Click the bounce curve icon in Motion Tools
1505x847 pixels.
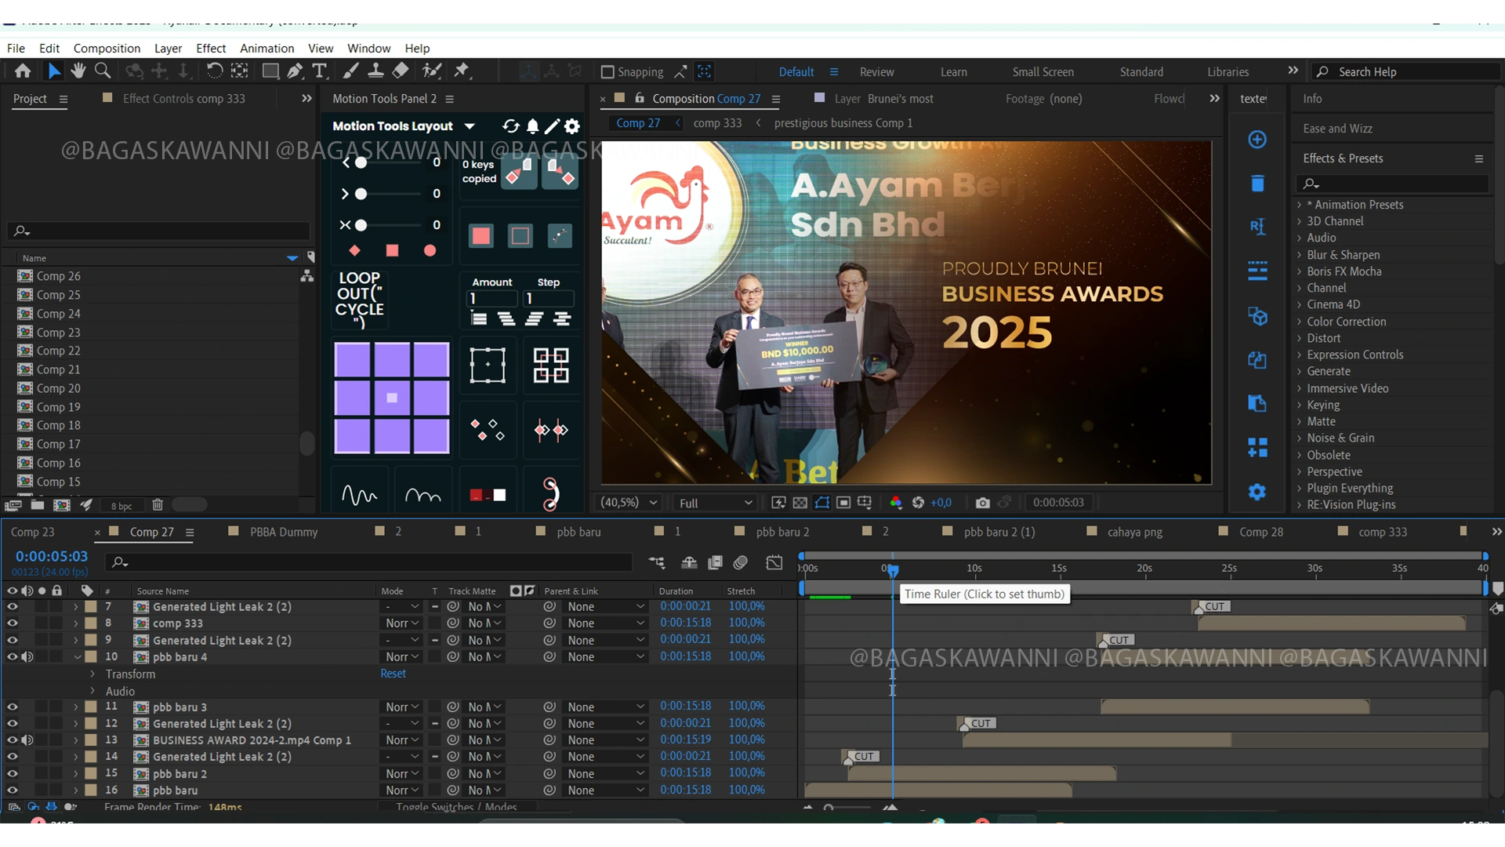423,495
